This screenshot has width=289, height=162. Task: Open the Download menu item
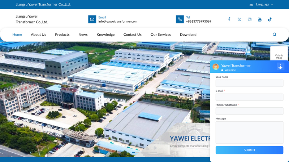(188, 35)
